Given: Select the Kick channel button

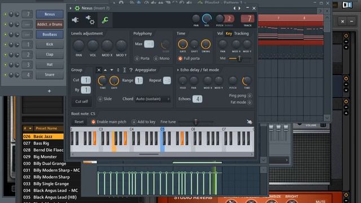Looking at the screenshot, I should tap(50, 45).
